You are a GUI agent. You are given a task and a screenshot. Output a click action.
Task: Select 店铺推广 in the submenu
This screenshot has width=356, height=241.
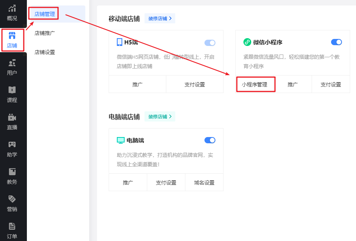[45, 33]
